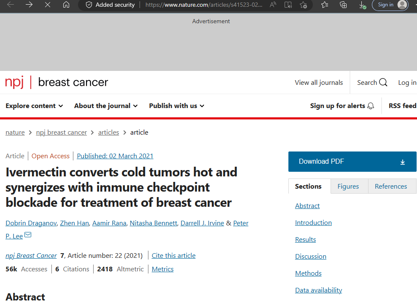Expand the About the journal menu
The image size is (417, 303).
pos(106,106)
